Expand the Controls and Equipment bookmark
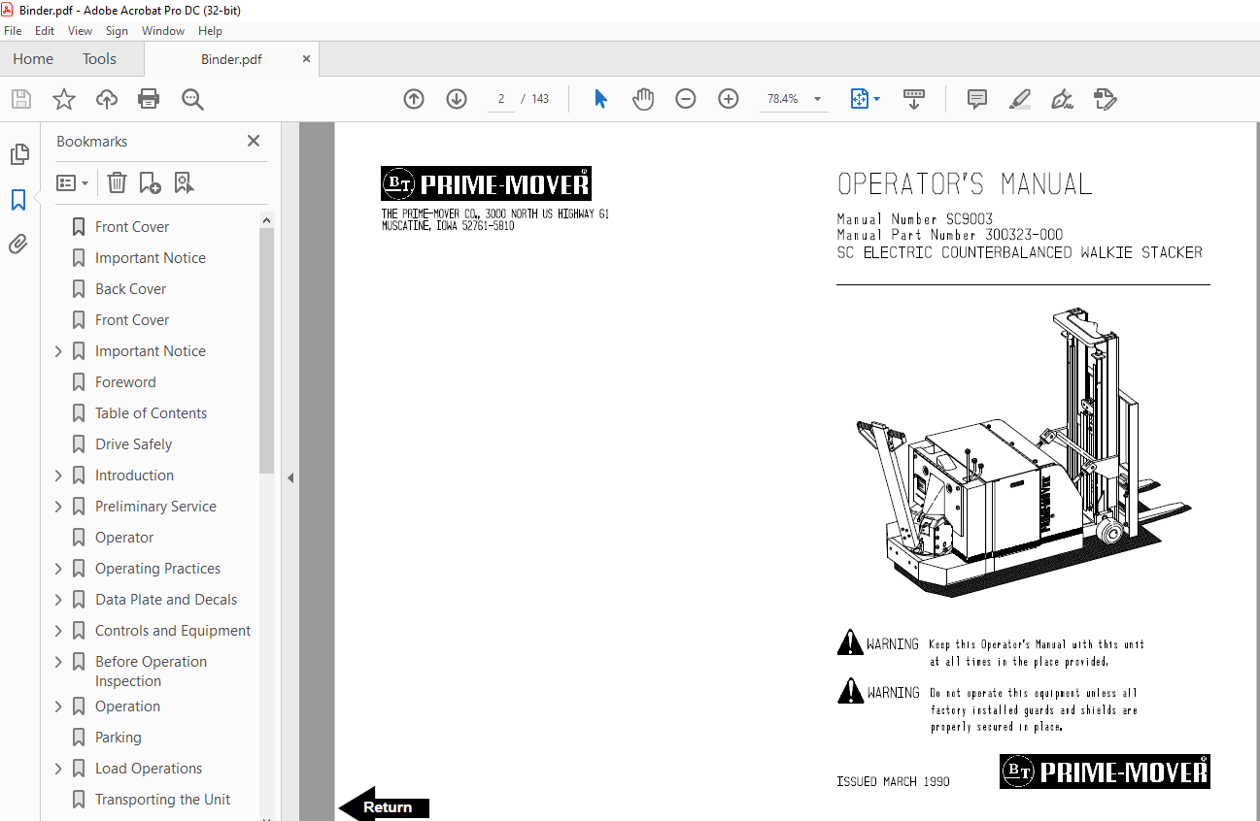Image resolution: width=1260 pixels, height=821 pixels. 58,631
